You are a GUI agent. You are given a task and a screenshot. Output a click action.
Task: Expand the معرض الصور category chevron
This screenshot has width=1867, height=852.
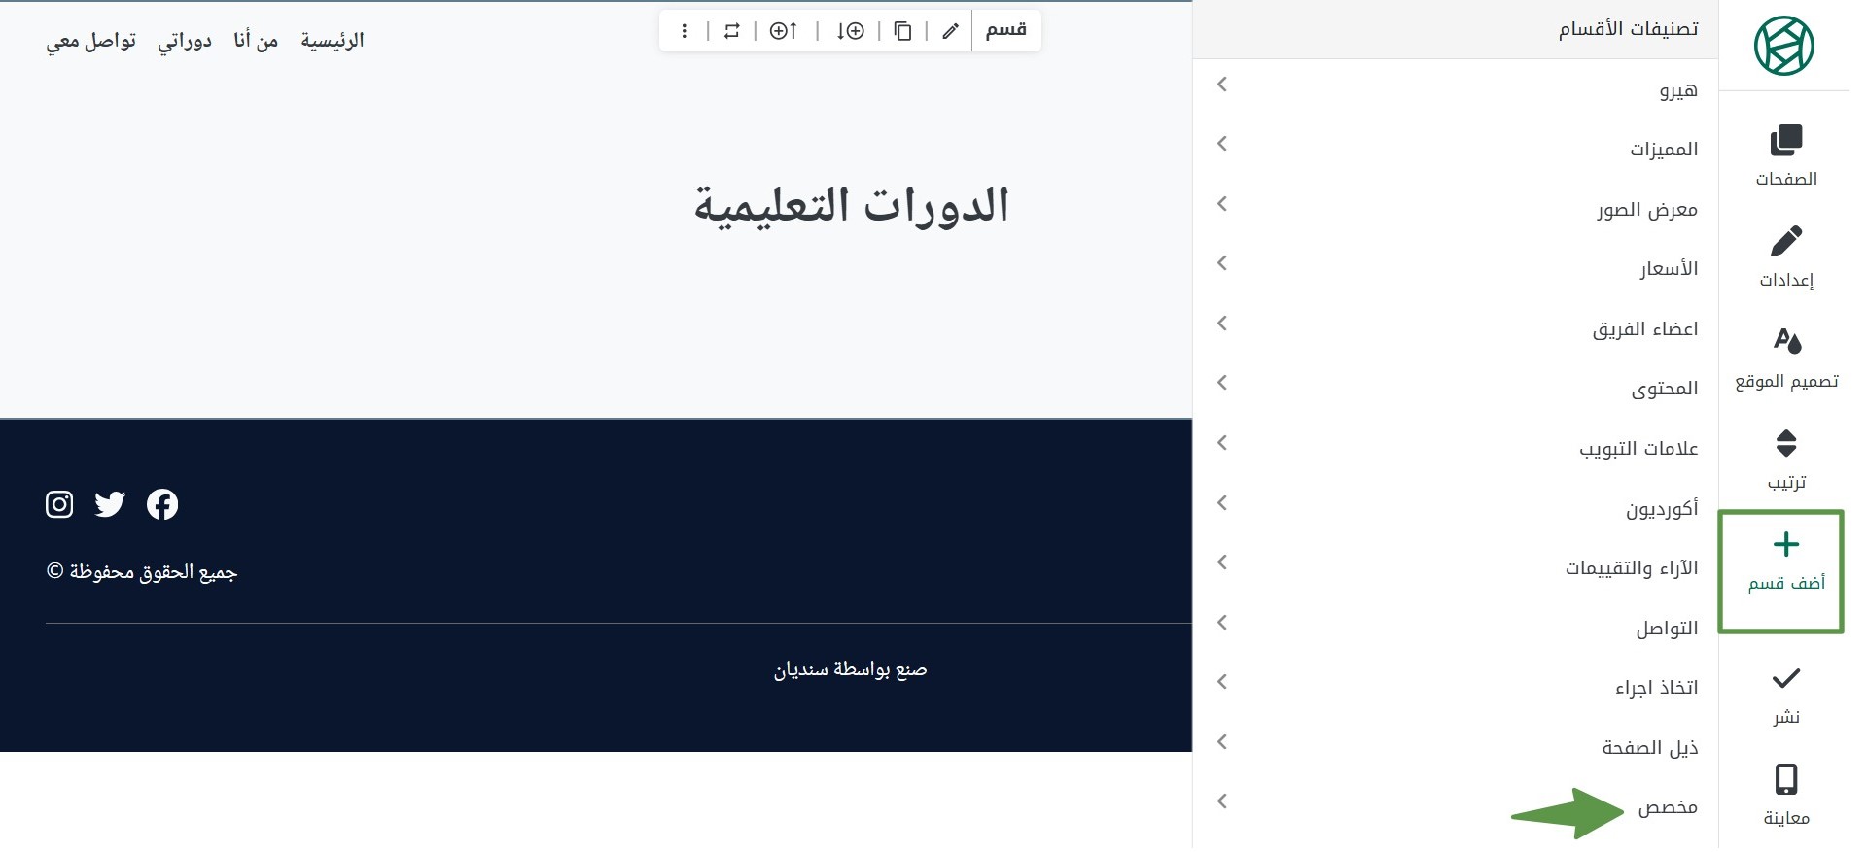coord(1222,204)
